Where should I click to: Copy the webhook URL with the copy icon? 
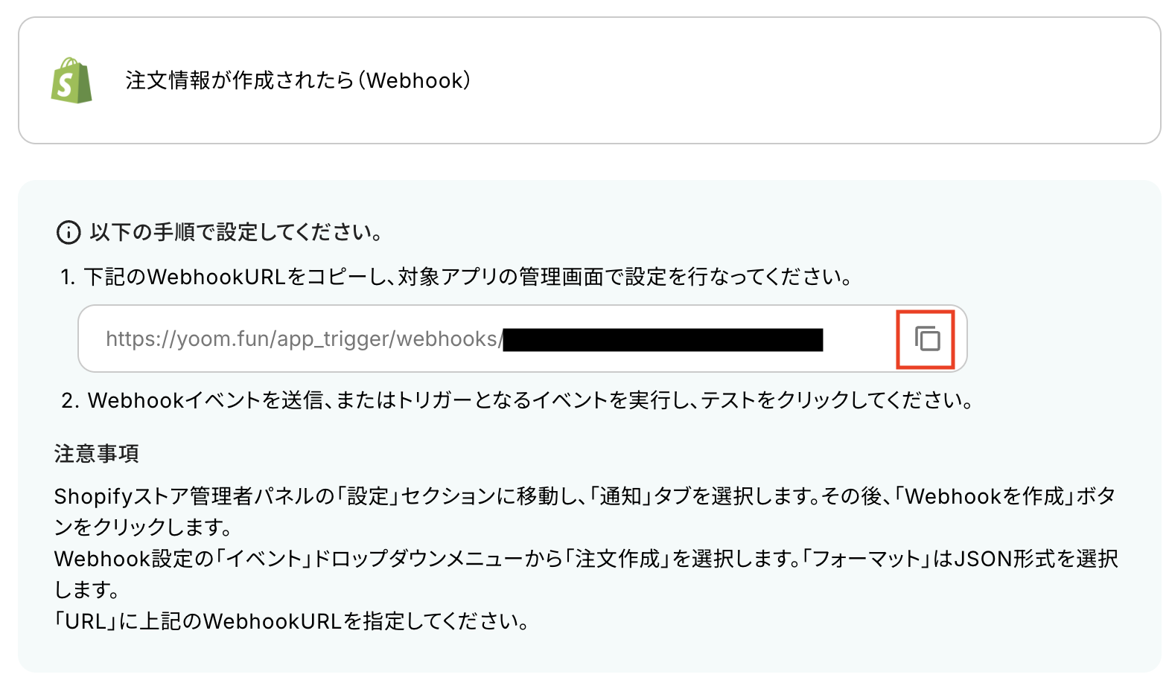927,339
